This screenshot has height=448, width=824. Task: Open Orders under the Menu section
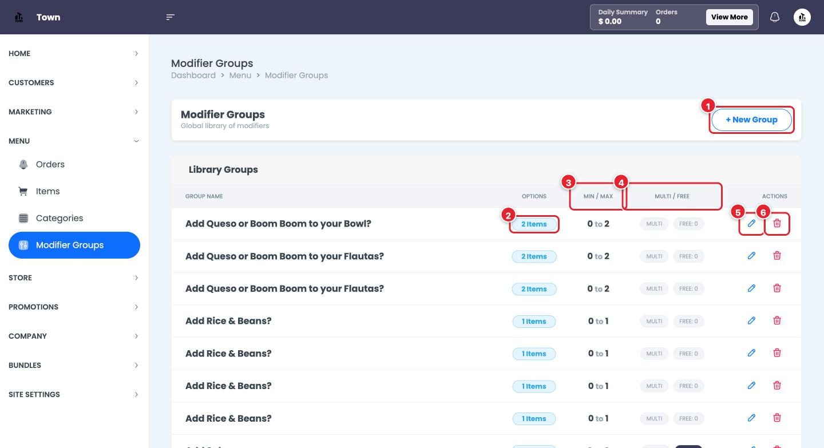[x=74, y=164]
